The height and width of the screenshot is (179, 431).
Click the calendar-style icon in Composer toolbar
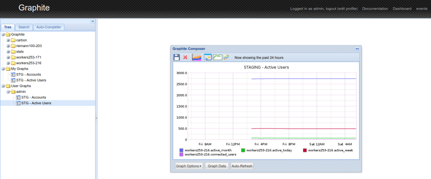pos(208,57)
